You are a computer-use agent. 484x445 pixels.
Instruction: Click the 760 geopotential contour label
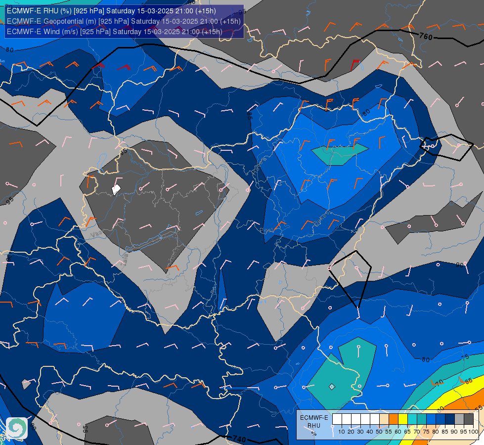[x=426, y=37]
